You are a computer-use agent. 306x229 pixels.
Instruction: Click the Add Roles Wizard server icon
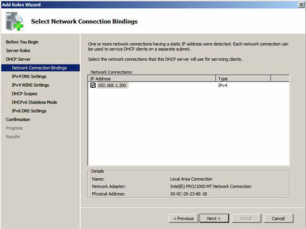[14, 21]
